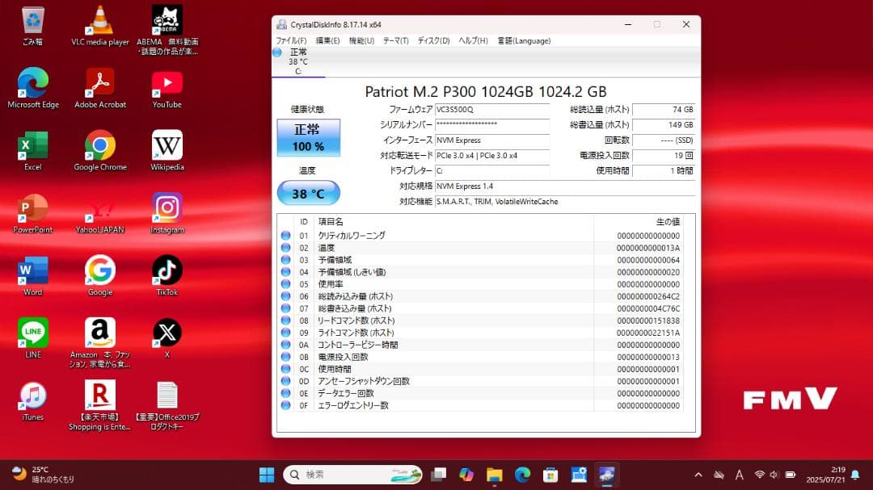873x490 pixels.
Task: Click the blue status dot beside 温度
Action: coord(285,248)
